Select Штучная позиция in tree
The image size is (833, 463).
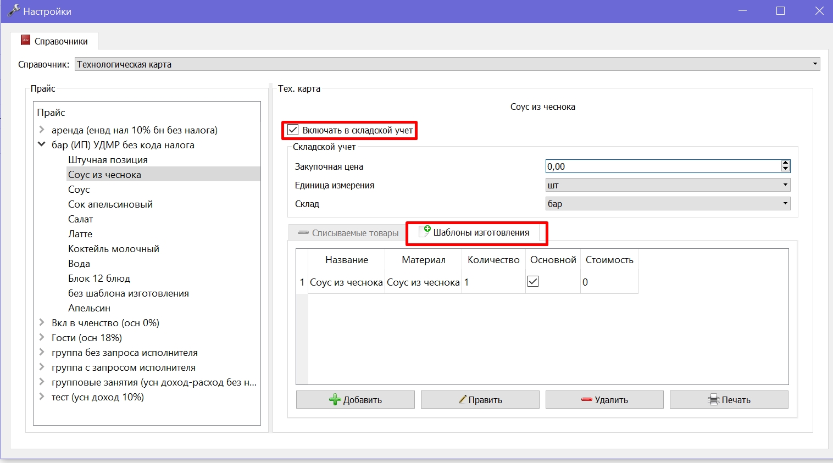pos(108,160)
